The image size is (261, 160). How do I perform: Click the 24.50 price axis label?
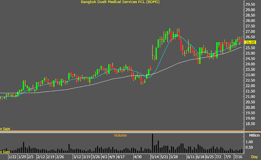pos(250,59)
